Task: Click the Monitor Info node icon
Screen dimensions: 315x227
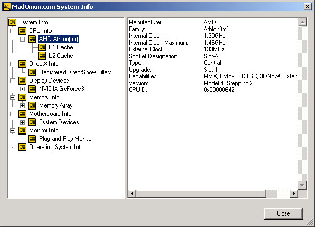Action: 22,130
